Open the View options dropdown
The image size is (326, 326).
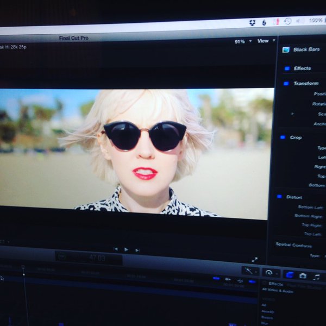pos(265,41)
